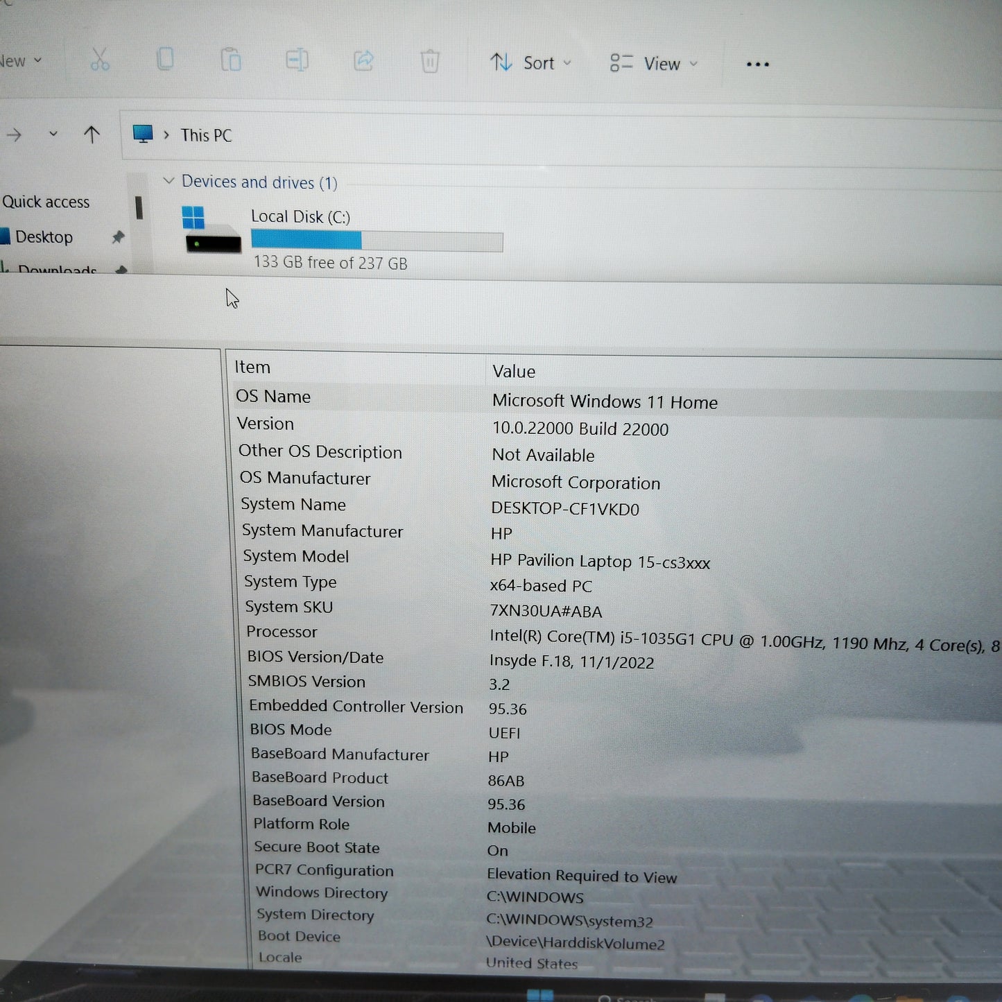The height and width of the screenshot is (1002, 1002).
Task: Click the 7XN30UA#ABA value
Action: click(x=546, y=611)
